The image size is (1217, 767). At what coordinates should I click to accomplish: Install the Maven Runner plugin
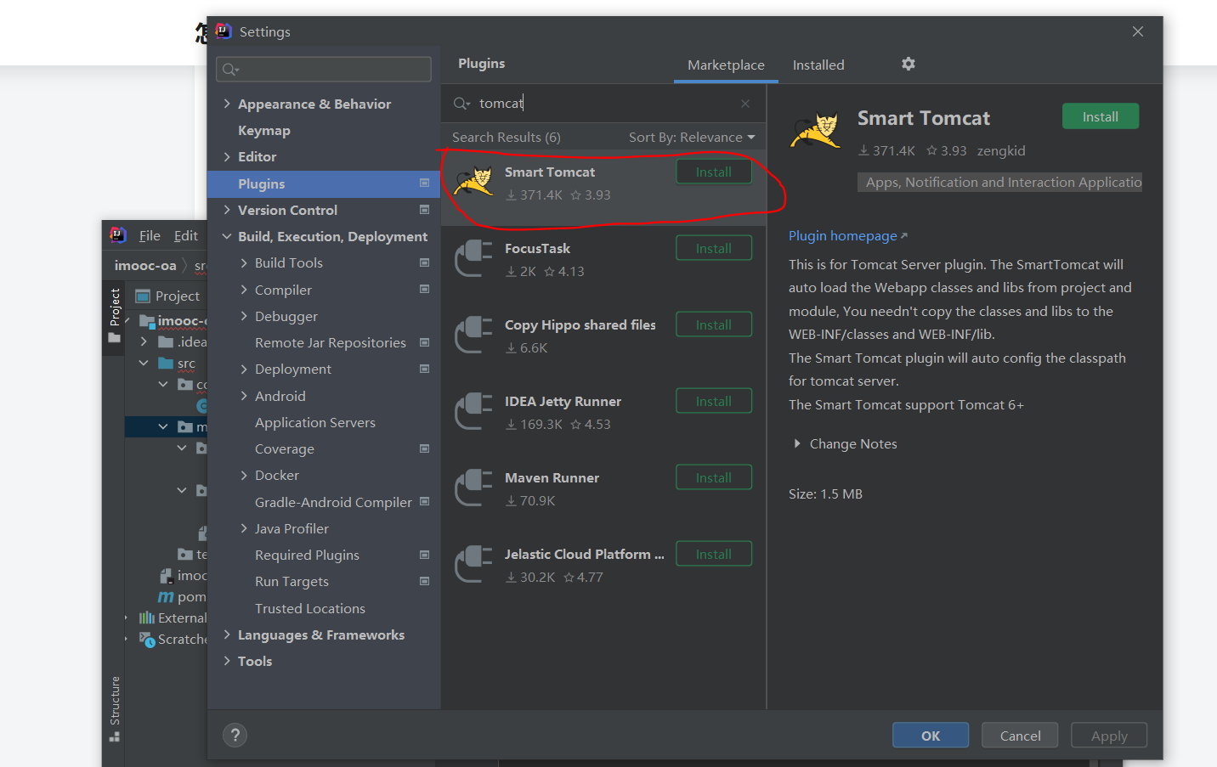pos(714,477)
